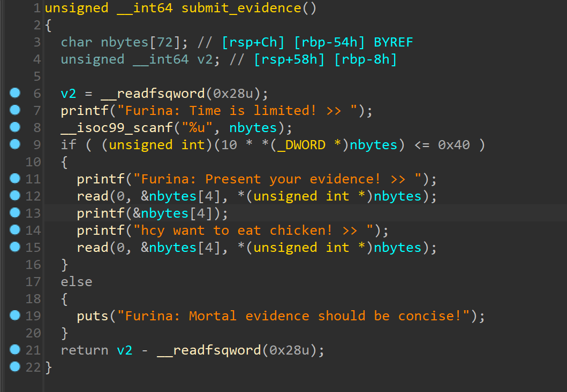Toggle breakpoint dot on line 6
This screenshot has width=567, height=392.
pos(15,93)
